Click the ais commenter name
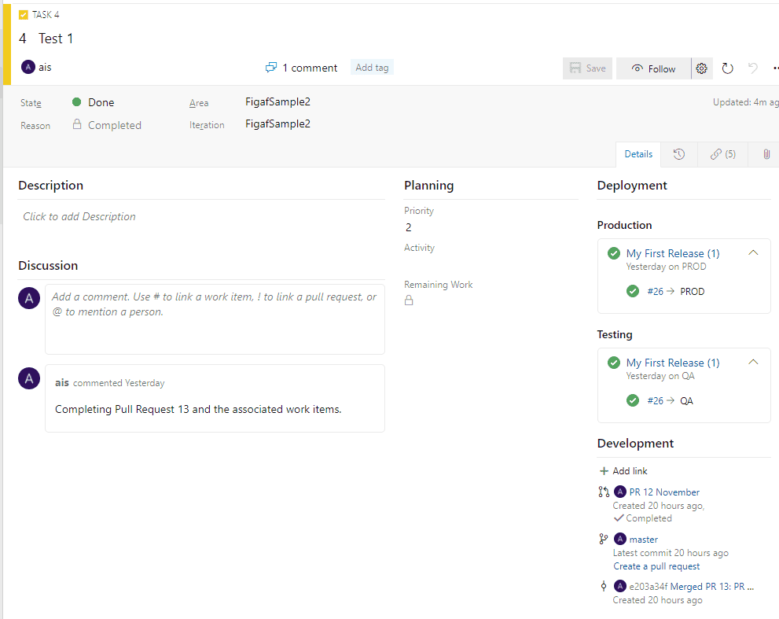The width and height of the screenshot is (779, 619). (x=61, y=383)
